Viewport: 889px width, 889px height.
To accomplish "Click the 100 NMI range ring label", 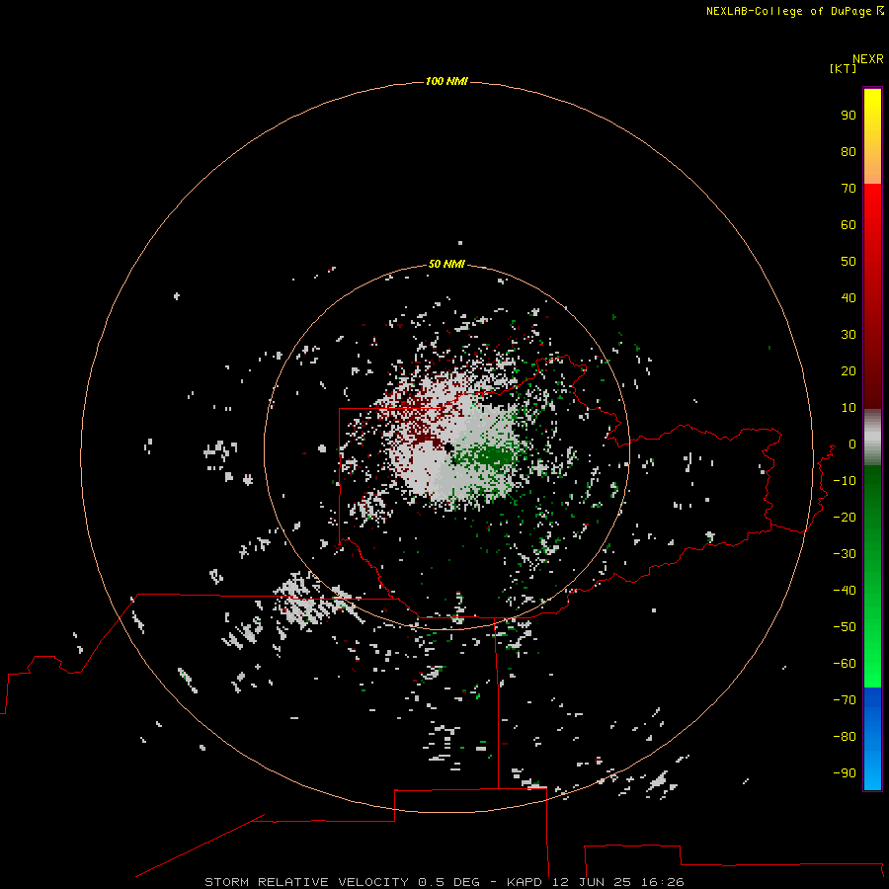I will click(446, 82).
